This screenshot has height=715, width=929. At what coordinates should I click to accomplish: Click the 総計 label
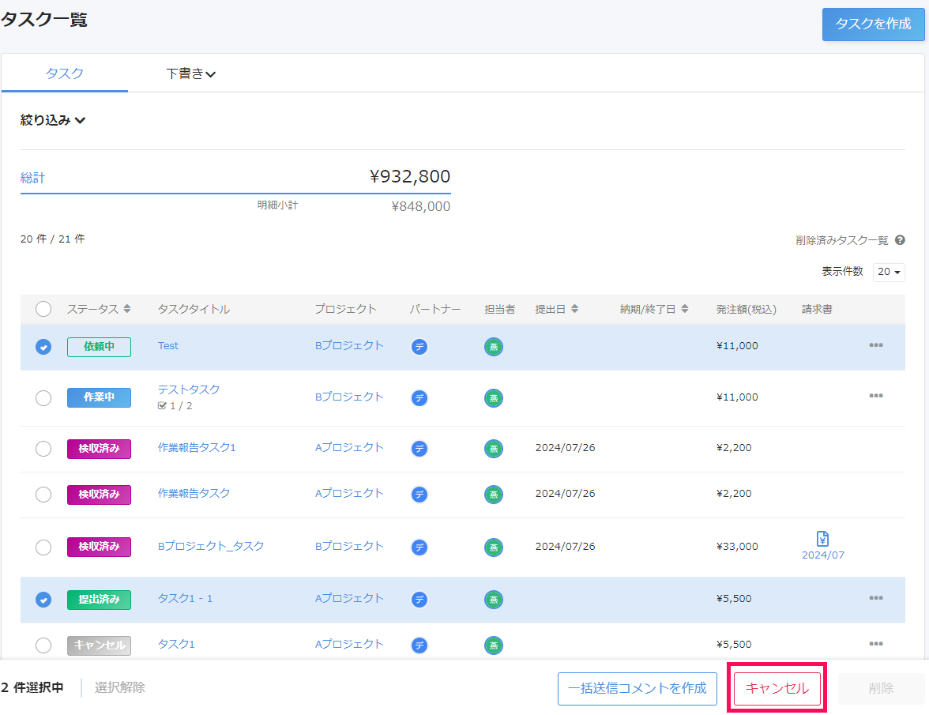[x=32, y=178]
